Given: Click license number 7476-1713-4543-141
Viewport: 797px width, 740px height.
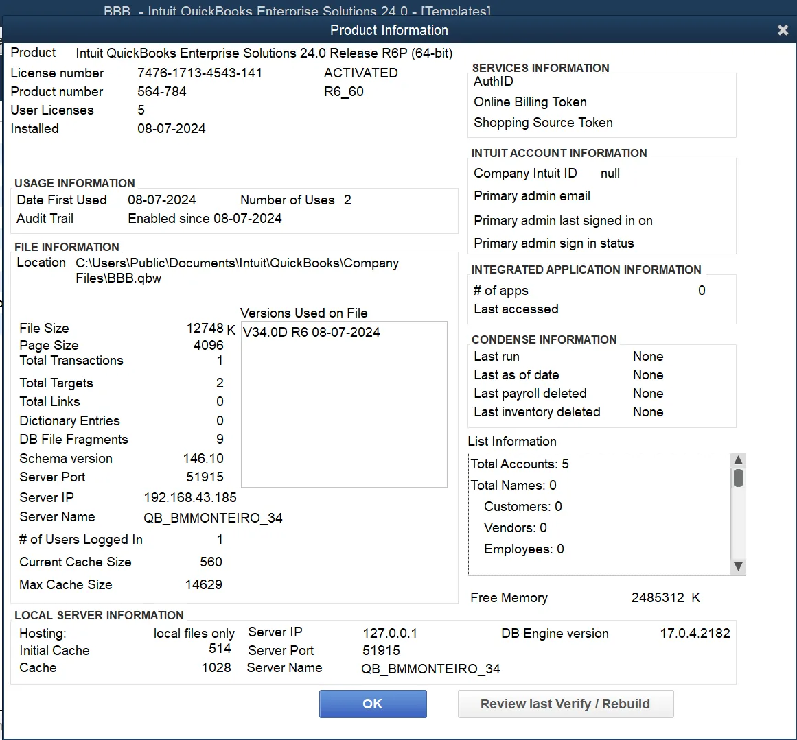Looking at the screenshot, I should (199, 73).
